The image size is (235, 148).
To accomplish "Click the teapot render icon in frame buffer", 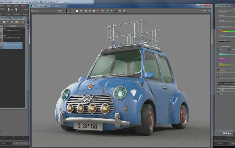I will [x=111, y=11].
